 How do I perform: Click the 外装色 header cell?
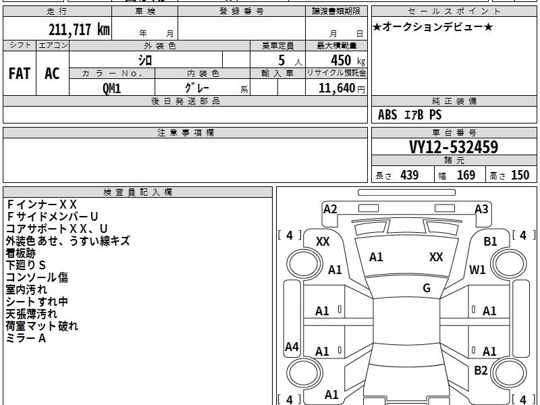(x=160, y=45)
